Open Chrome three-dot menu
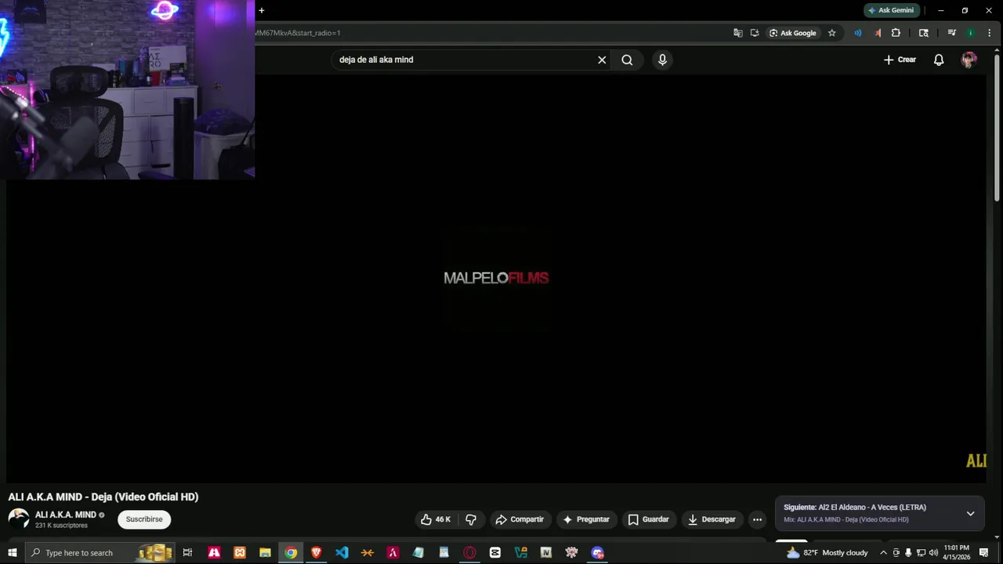Screen dimensions: 1003x564 [989, 33]
